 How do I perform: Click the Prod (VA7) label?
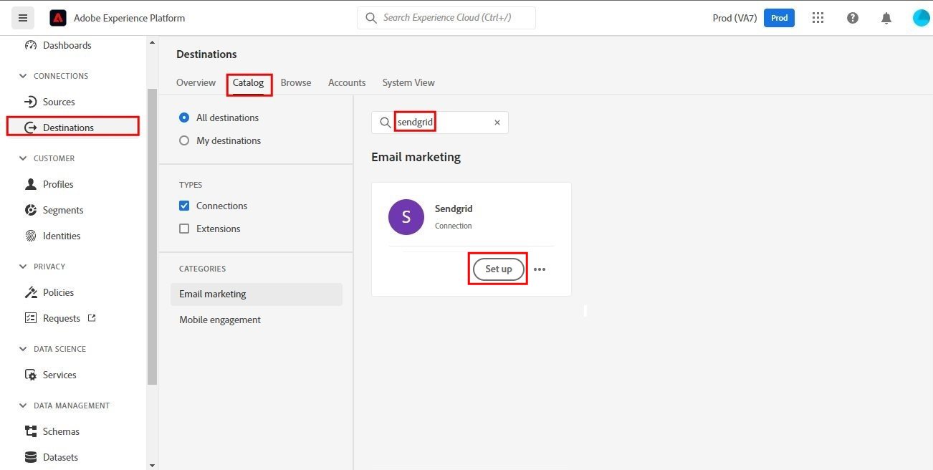click(x=735, y=18)
